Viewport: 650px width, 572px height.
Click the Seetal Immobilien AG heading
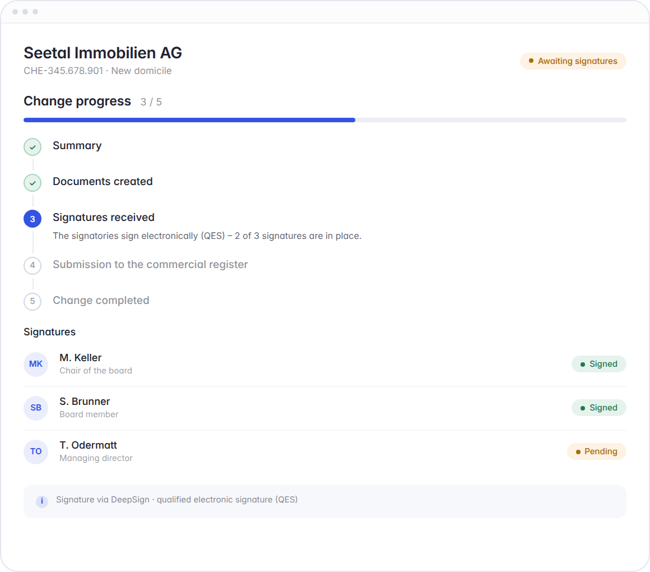click(103, 53)
